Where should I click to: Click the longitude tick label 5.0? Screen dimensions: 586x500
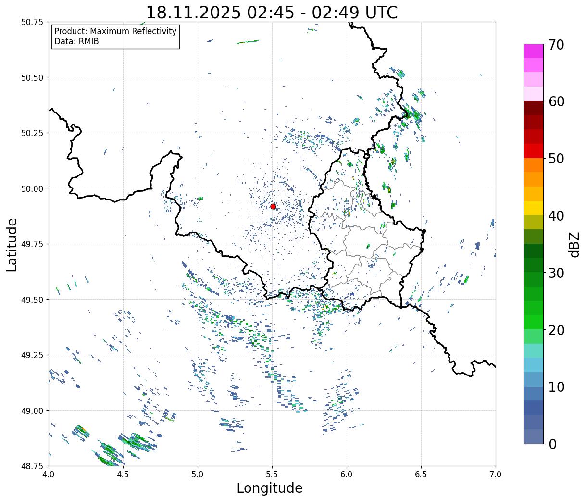coord(198,475)
